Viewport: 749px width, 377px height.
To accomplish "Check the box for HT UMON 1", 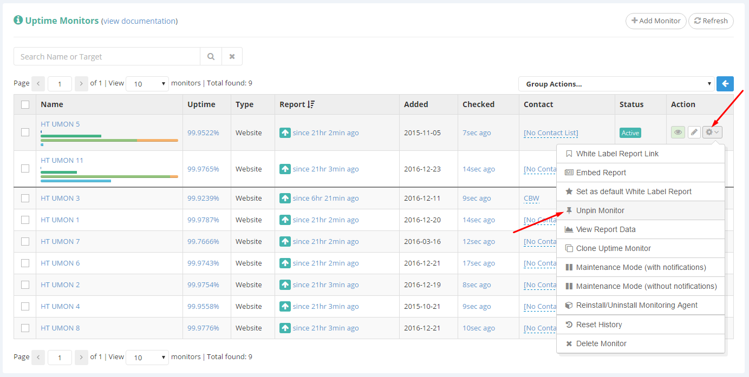I will [25, 220].
